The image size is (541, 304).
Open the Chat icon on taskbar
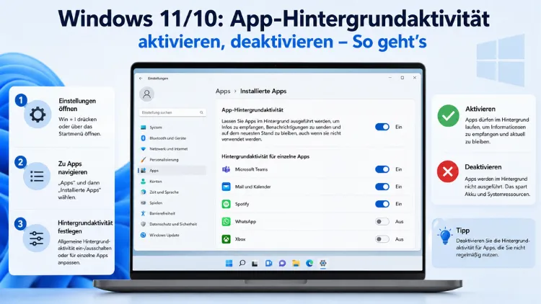coord(282,264)
